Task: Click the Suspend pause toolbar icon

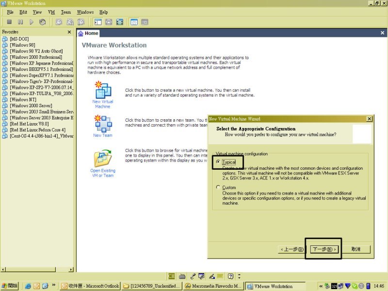Action: pos(20,22)
